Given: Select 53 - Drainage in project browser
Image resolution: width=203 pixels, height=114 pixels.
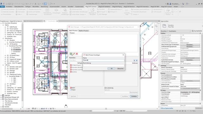Looking at the screenshot, I should pyautogui.click(x=11, y=71).
